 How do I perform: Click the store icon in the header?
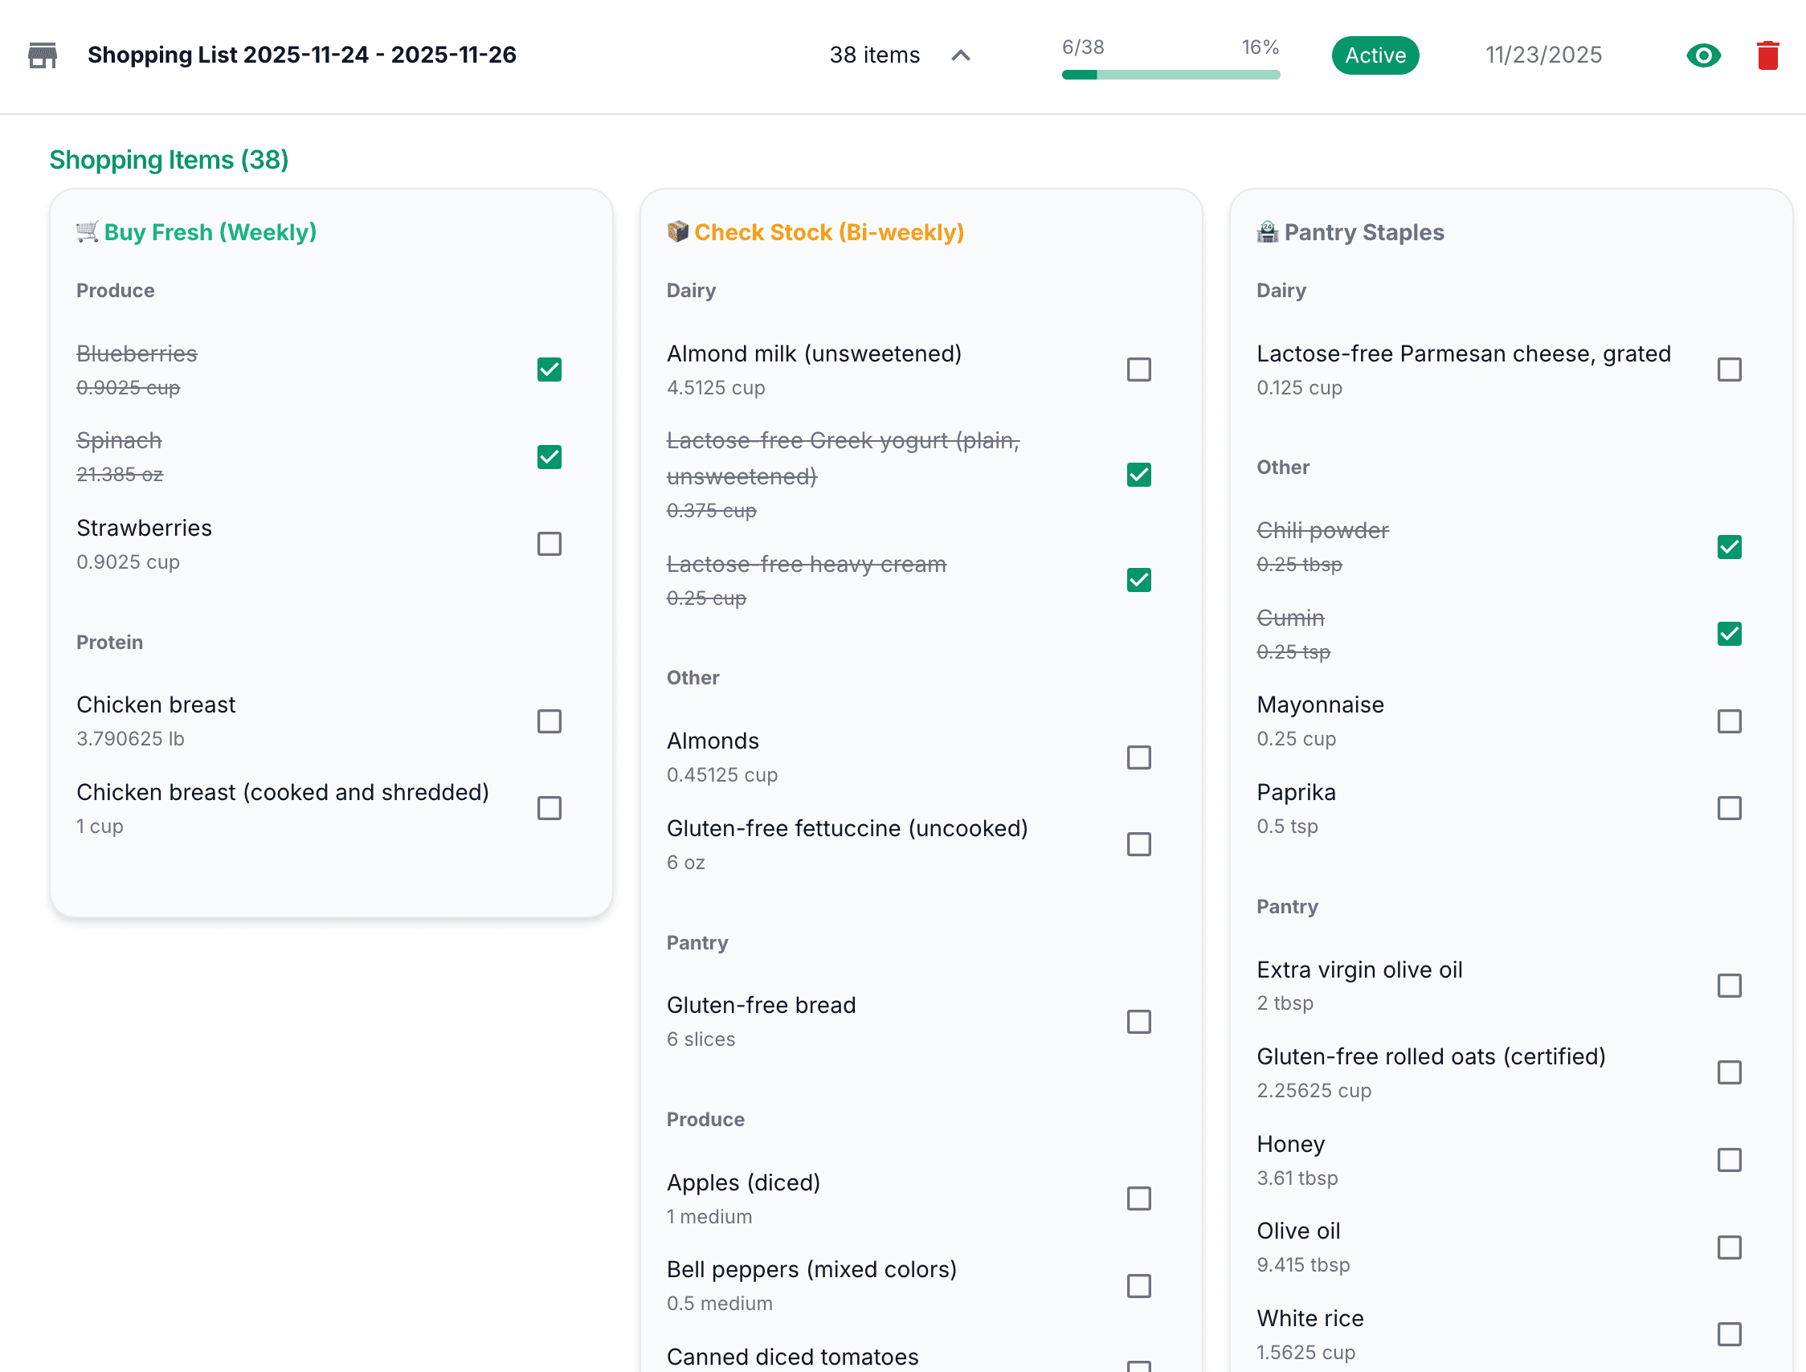[41, 55]
